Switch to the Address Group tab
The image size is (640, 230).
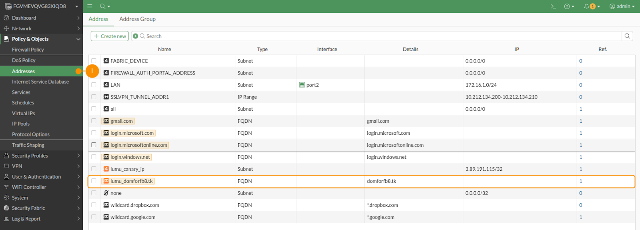click(137, 19)
